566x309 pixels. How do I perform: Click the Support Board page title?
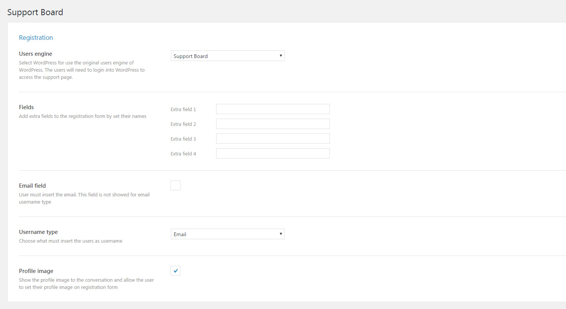pos(35,12)
